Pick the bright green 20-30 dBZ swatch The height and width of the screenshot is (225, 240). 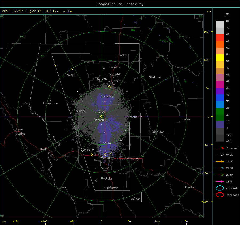tap(220, 111)
